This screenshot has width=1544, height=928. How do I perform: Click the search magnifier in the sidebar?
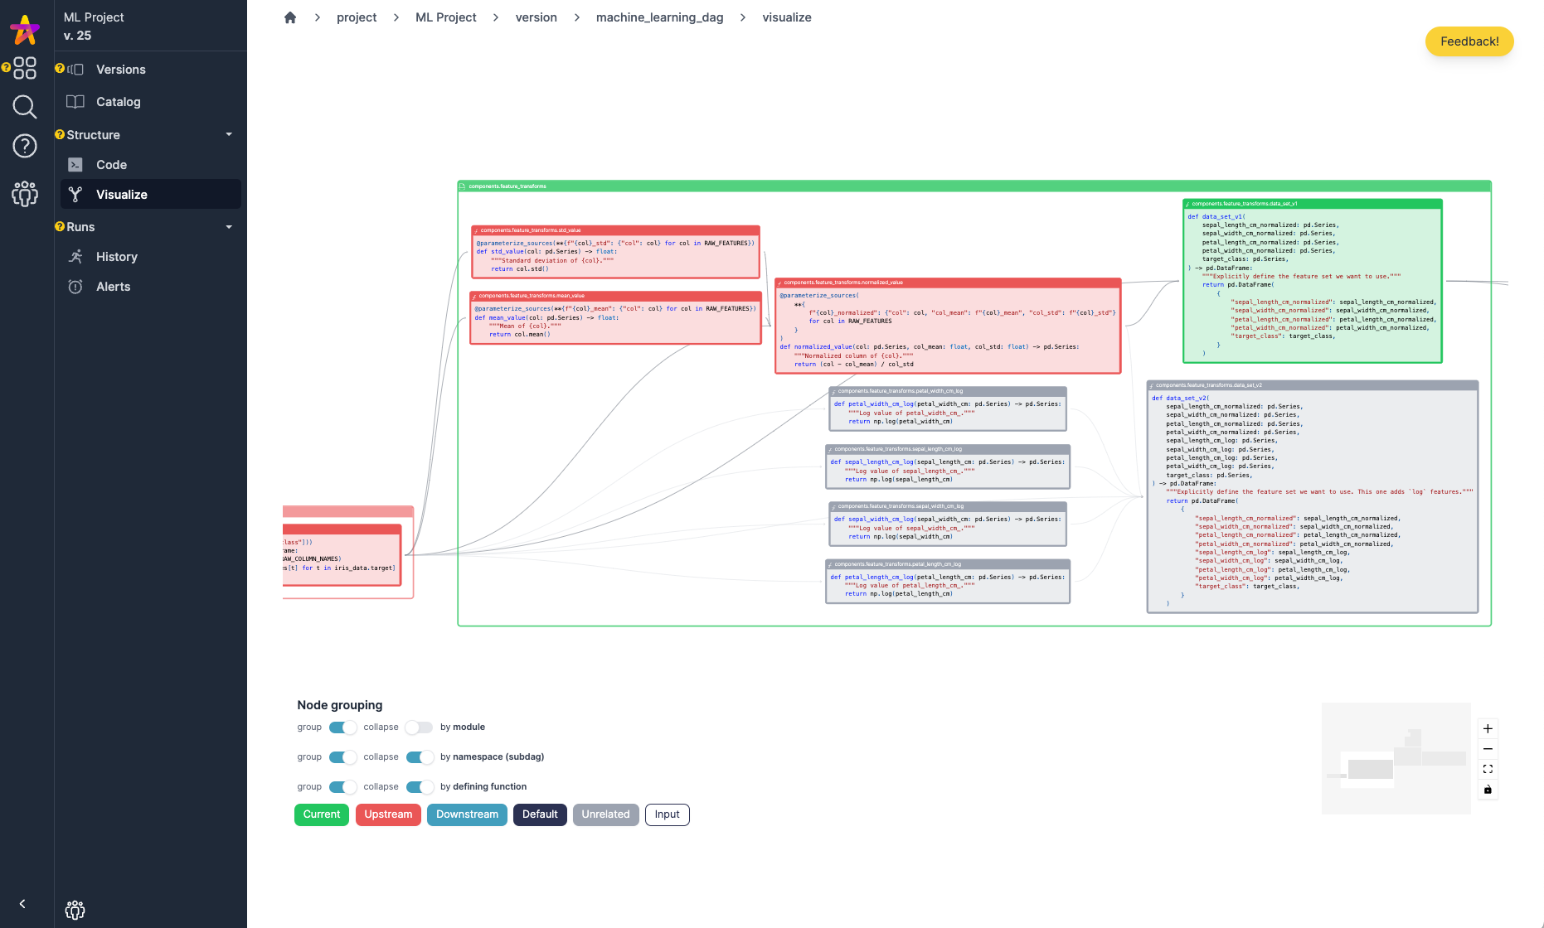click(24, 107)
